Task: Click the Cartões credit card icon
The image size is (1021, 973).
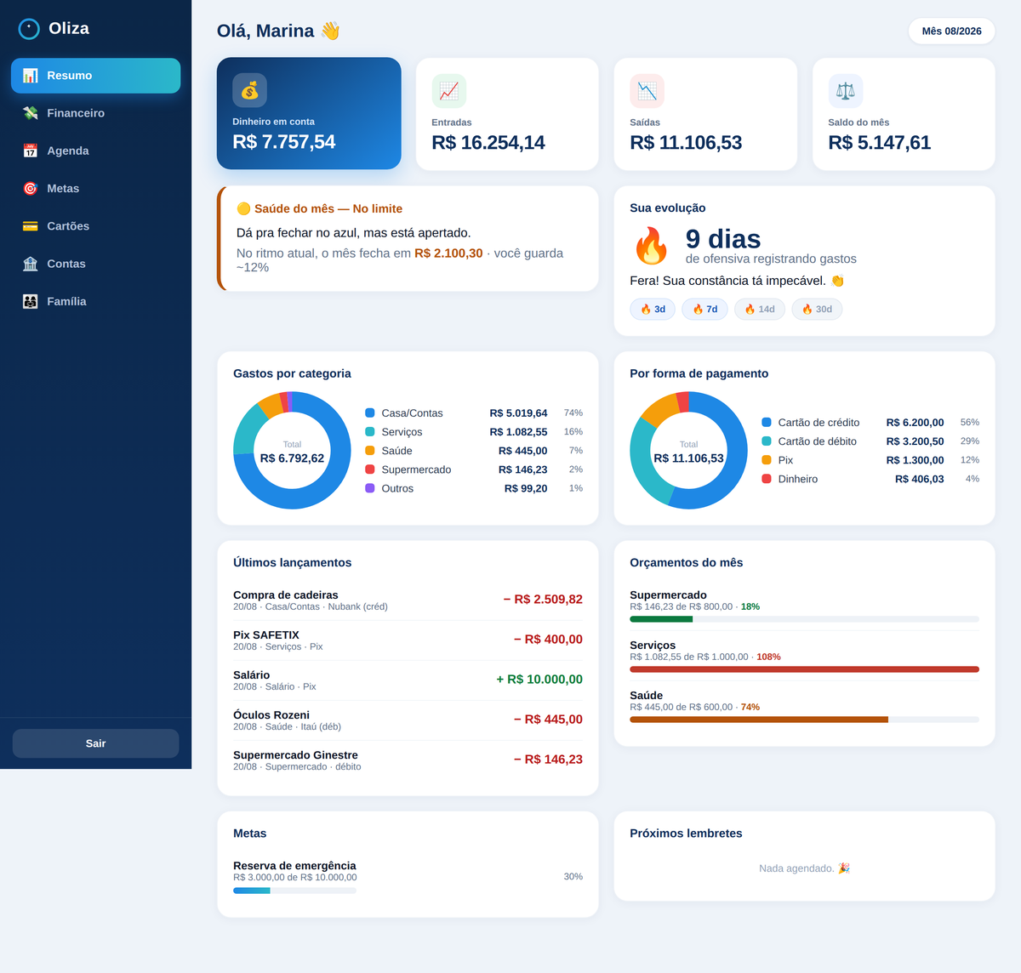Action: [31, 226]
